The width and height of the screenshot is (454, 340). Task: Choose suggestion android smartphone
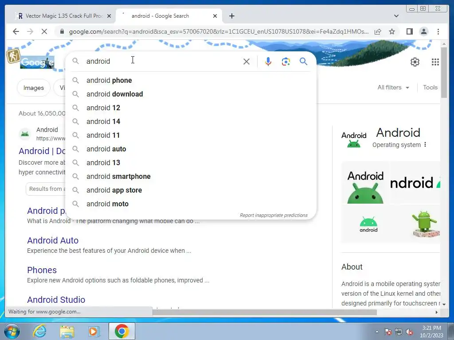[x=191, y=176]
